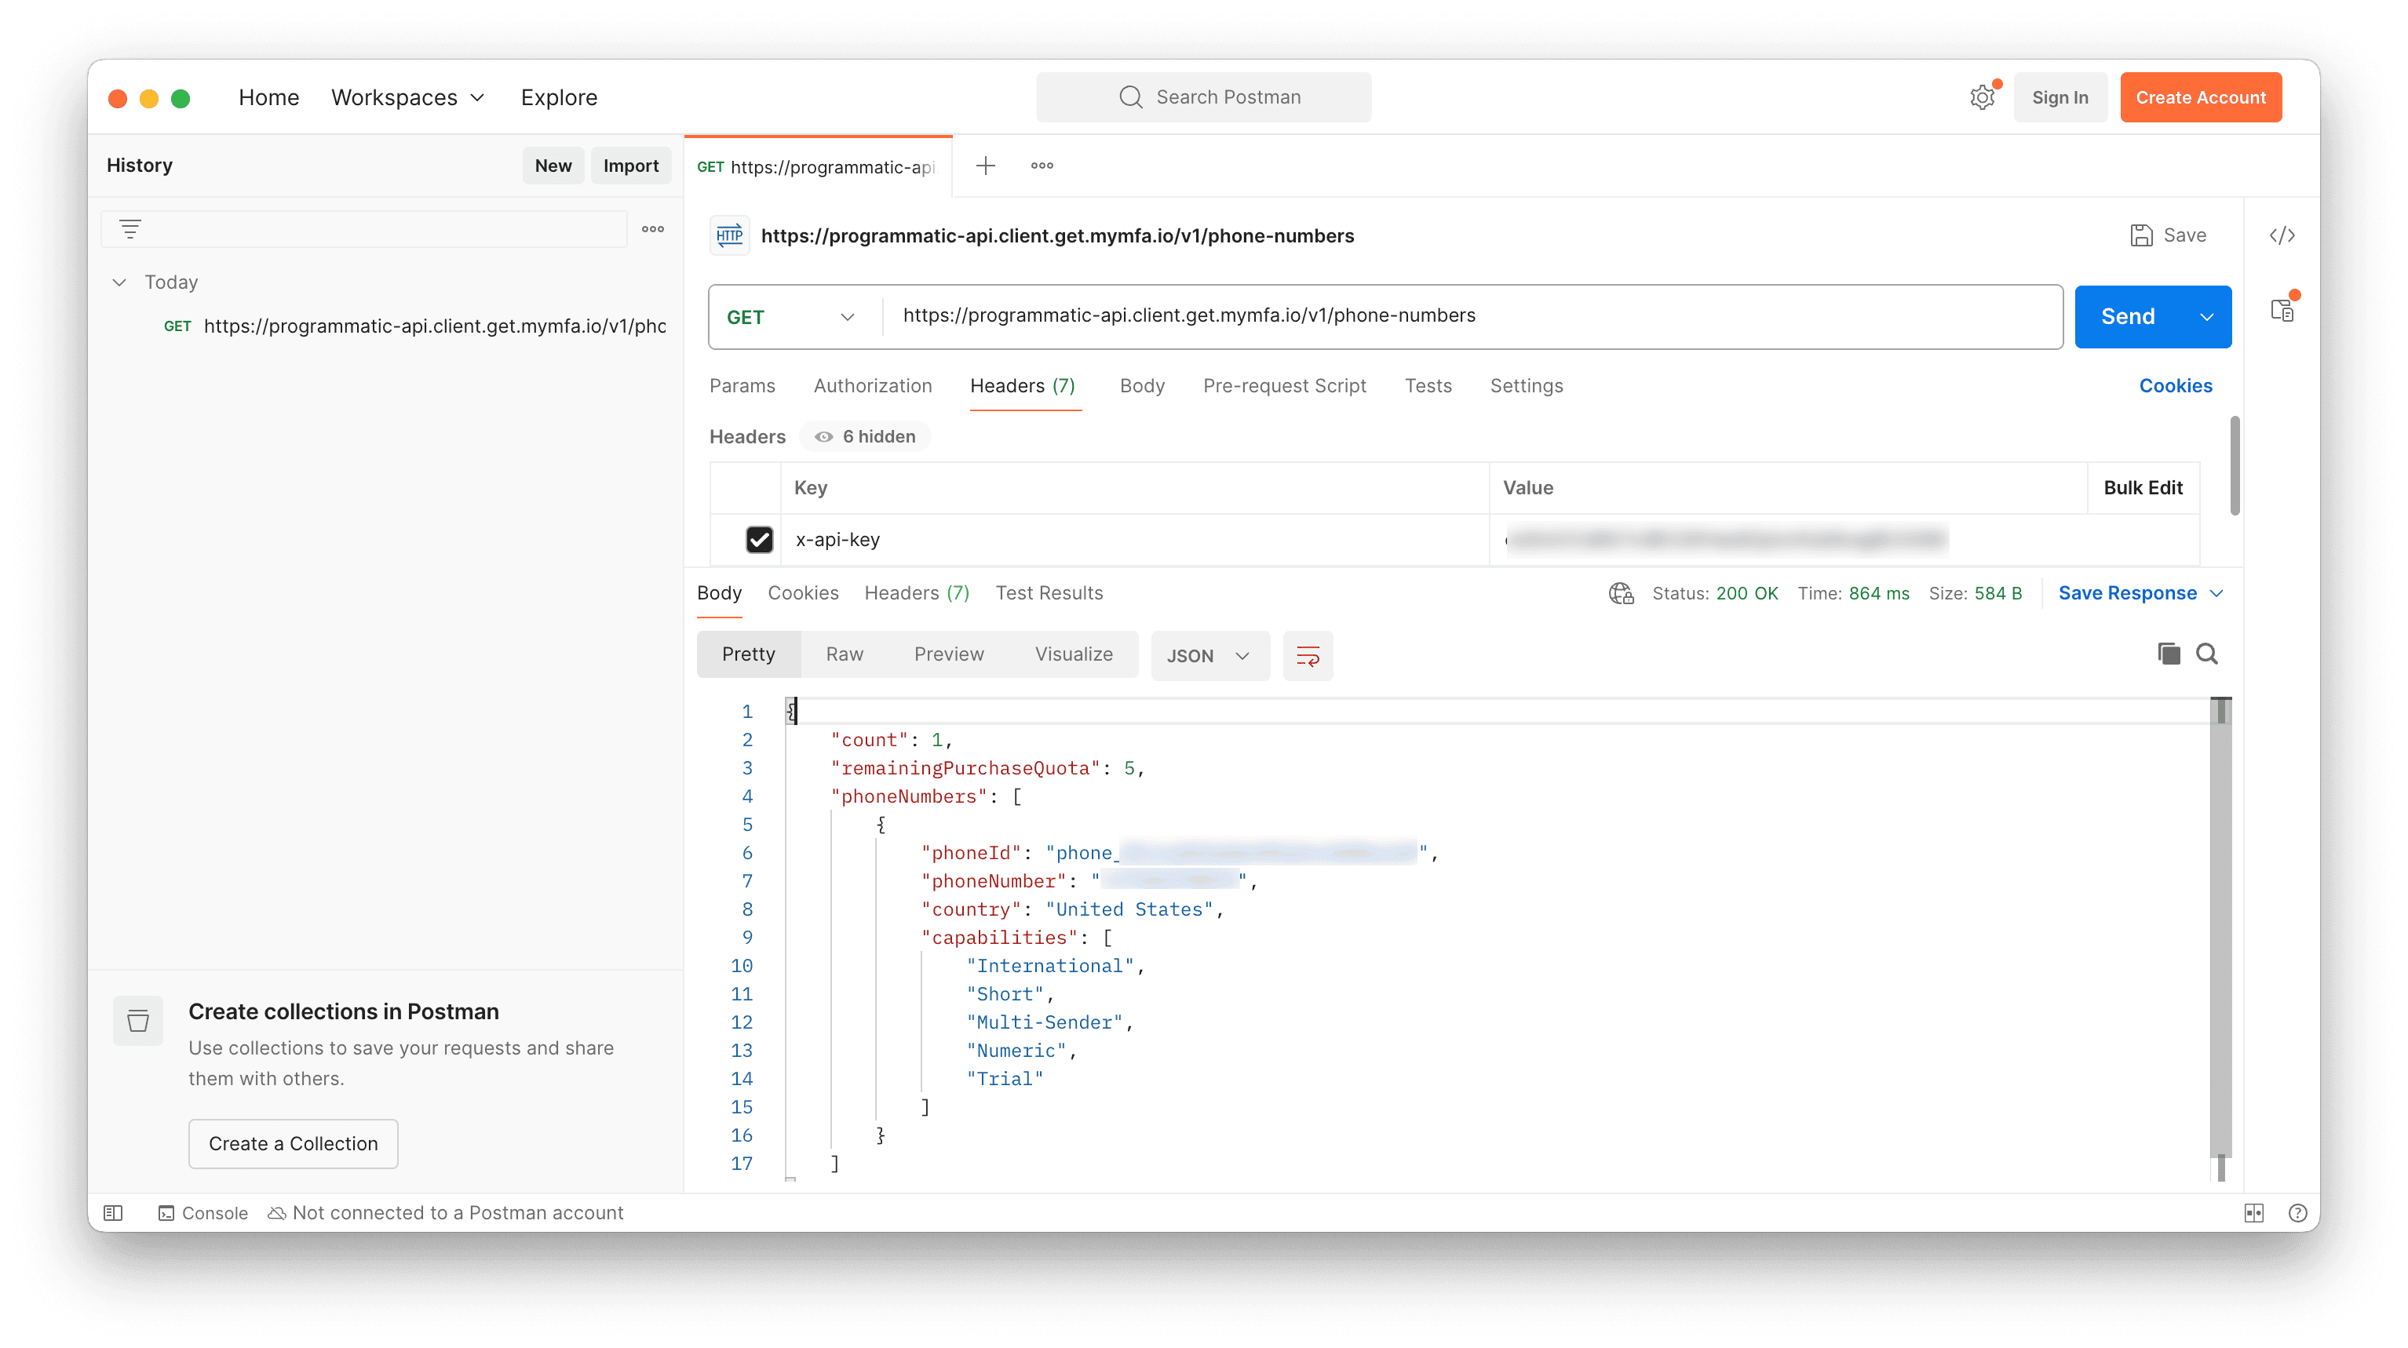Switch to the Authorization tab
Image resolution: width=2408 pixels, height=1348 pixels.
click(x=872, y=385)
